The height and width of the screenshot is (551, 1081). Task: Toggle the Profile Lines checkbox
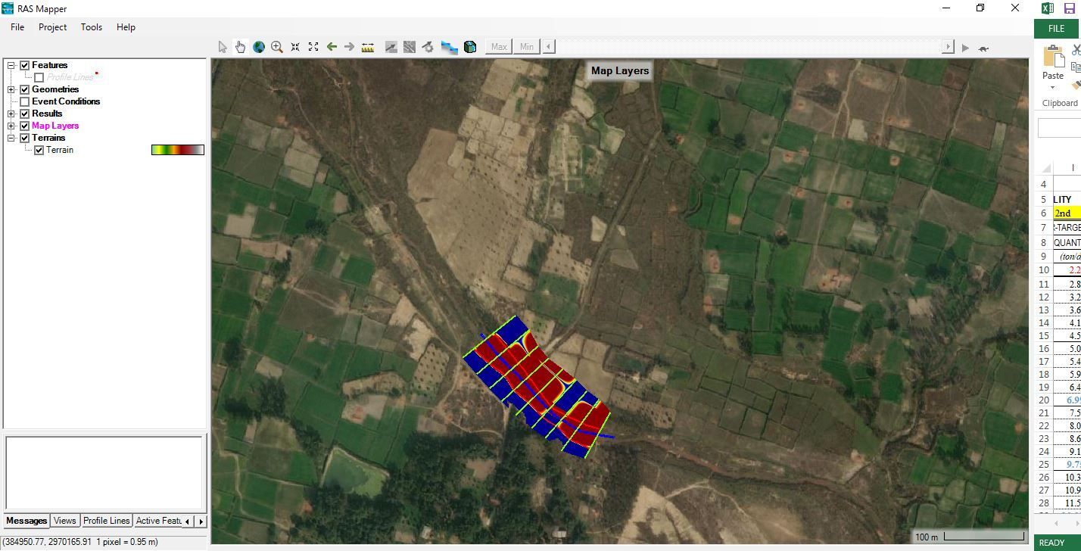(x=39, y=77)
